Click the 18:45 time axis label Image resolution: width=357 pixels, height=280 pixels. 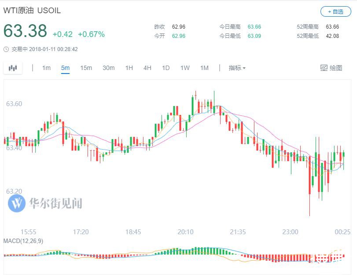click(133, 232)
